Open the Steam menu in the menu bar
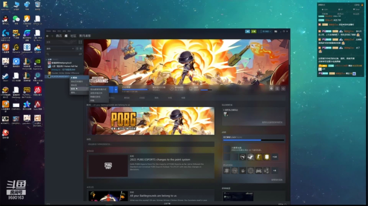The width and height of the screenshot is (368, 206). 49,31
